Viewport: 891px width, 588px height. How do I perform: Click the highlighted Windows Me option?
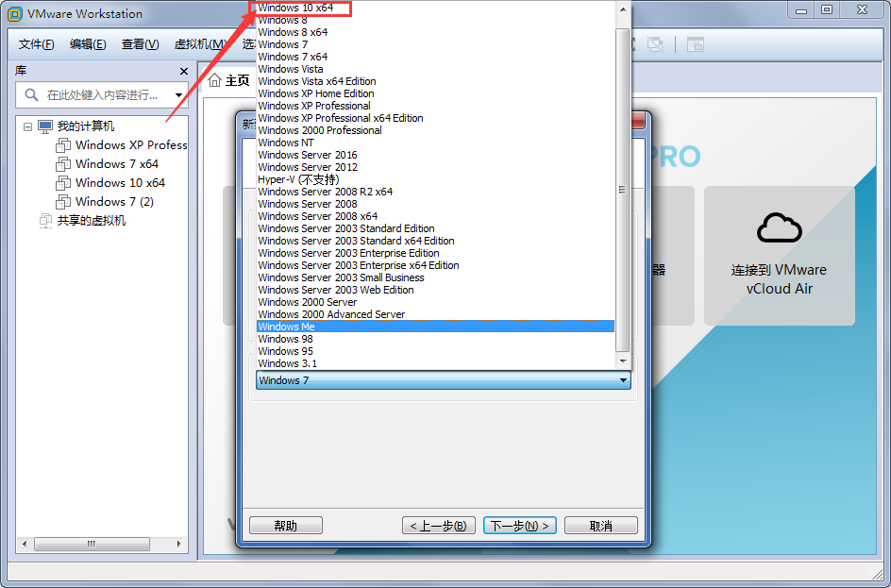tap(435, 327)
